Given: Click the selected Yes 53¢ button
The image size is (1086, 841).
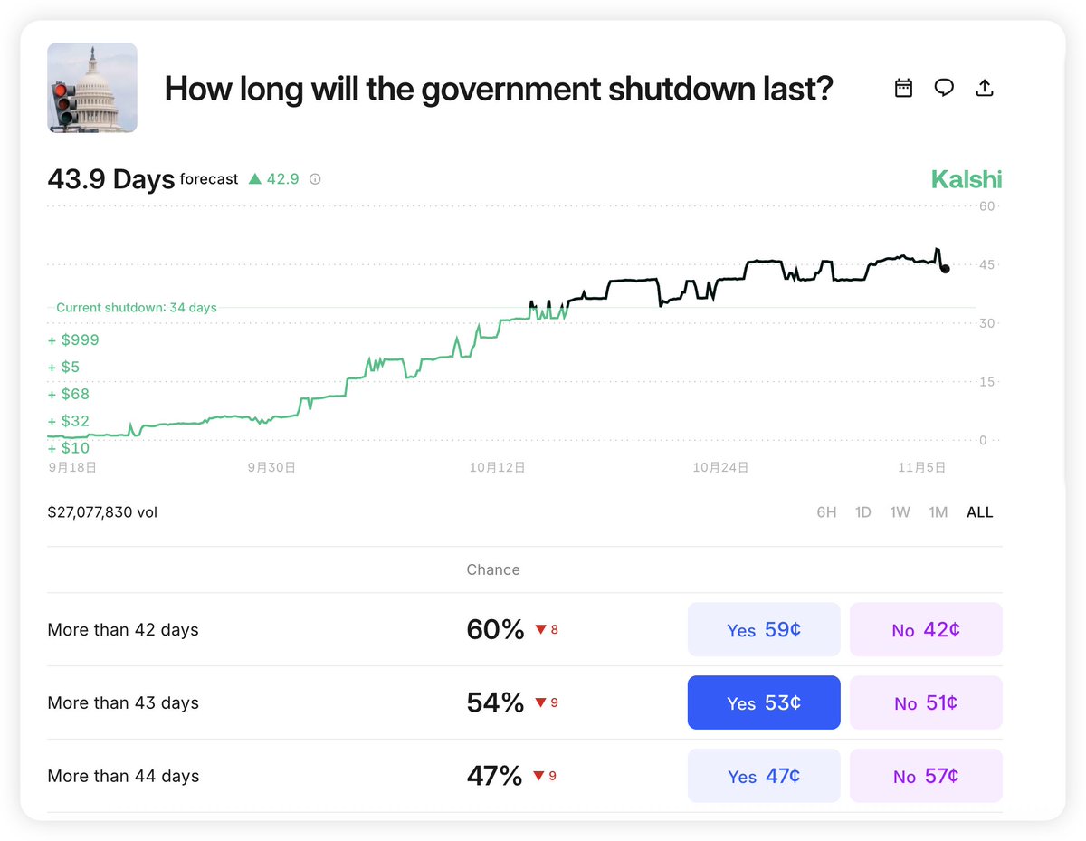Looking at the screenshot, I should 764,702.
